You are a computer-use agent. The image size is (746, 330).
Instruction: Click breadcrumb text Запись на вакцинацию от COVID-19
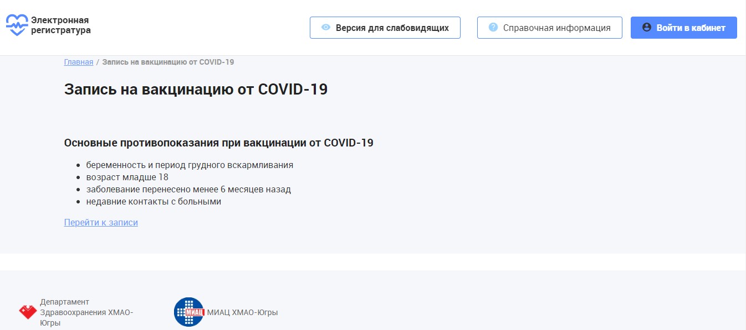pyautogui.click(x=168, y=62)
